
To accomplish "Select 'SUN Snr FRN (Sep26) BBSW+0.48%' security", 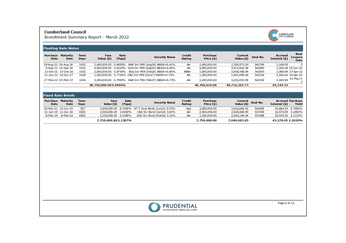I will (151, 68).
